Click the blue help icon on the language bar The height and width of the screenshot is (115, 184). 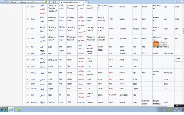[180, 105]
